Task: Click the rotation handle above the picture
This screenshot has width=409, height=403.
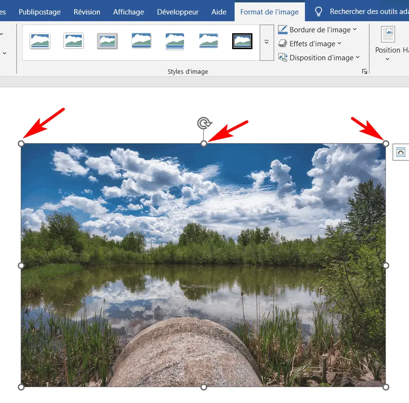Action: 204,123
